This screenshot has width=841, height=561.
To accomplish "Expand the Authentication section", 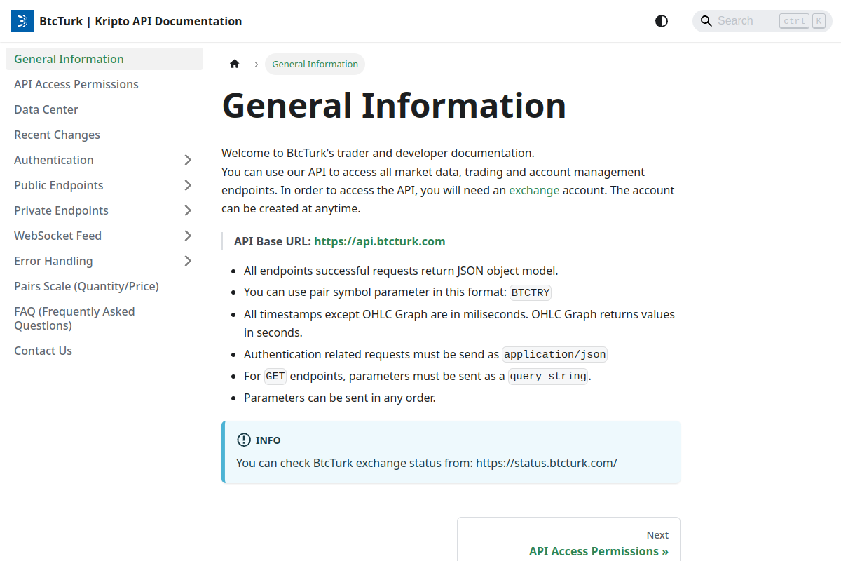I will click(x=188, y=160).
